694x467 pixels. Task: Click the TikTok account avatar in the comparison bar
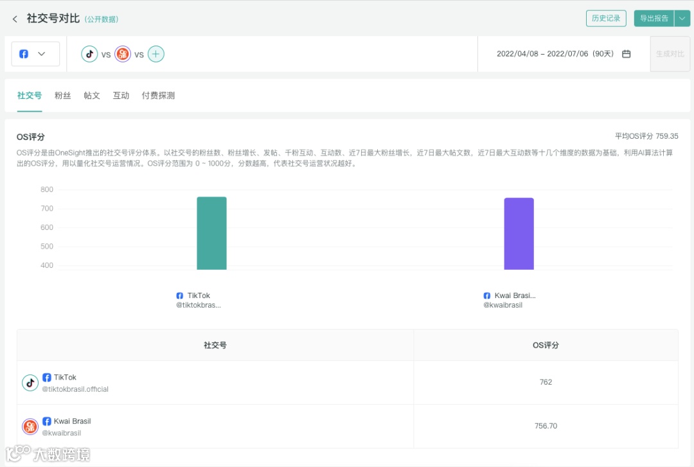coord(89,54)
